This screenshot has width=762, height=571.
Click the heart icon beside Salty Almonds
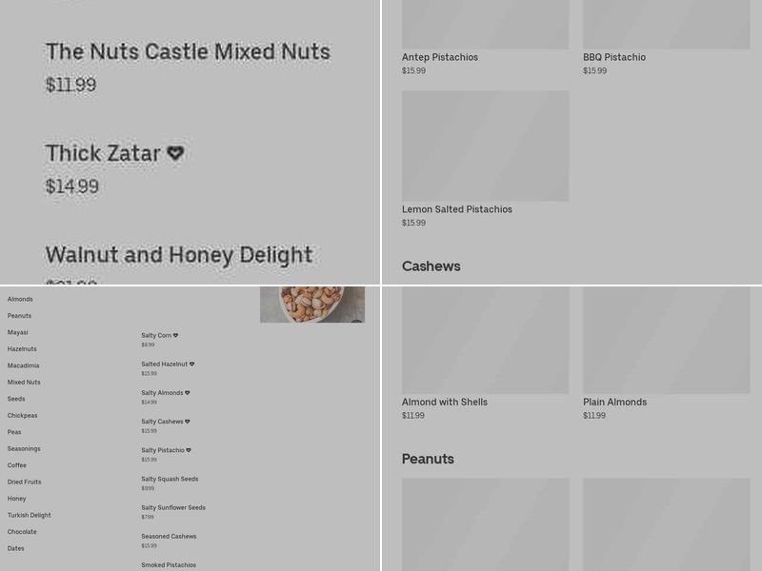pos(188,392)
